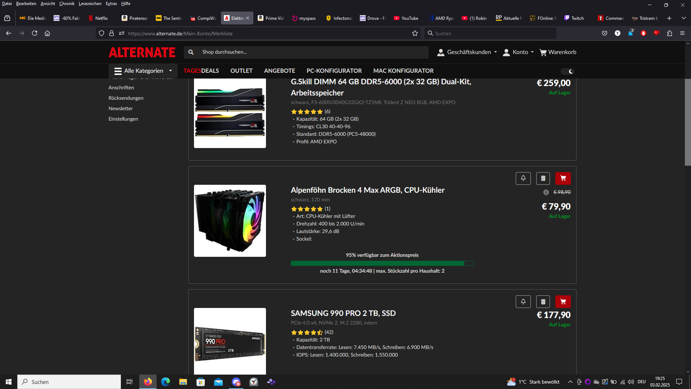Set price alert bell for SAMSUNG 990 PRO
Image resolution: width=691 pixels, height=389 pixels.
[x=523, y=301]
